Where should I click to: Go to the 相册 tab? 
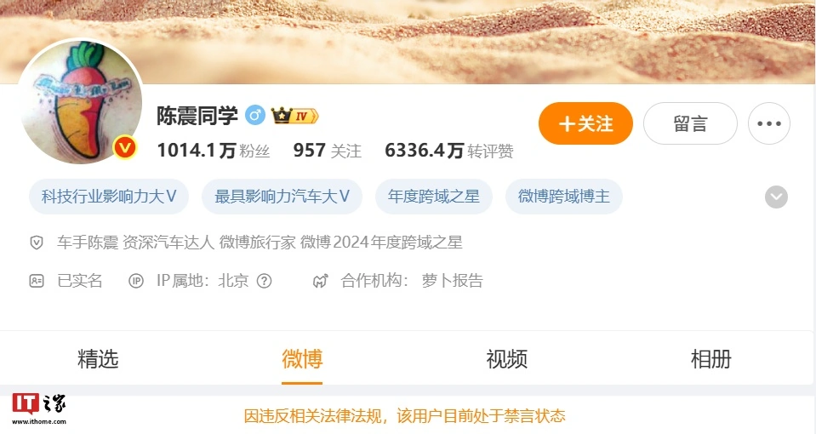(x=710, y=359)
